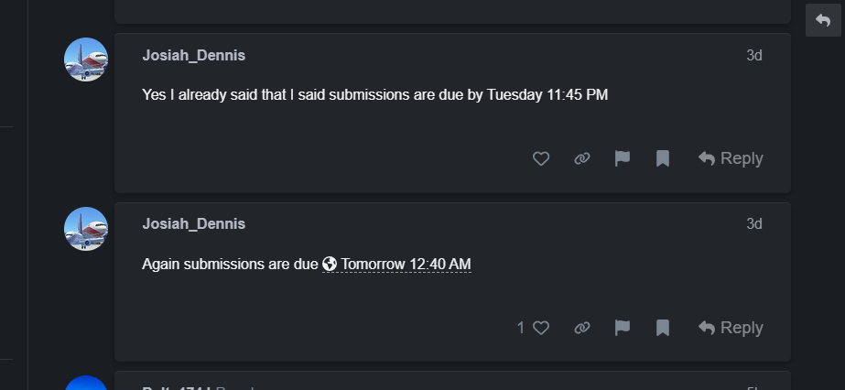Show who liked the Tomorrow 12:40 AM post
This screenshot has width=845, height=390.
521,328
